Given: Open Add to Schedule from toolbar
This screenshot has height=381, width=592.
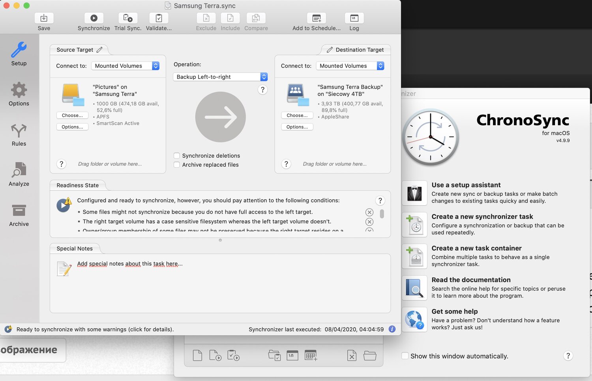Looking at the screenshot, I should pyautogui.click(x=317, y=18).
